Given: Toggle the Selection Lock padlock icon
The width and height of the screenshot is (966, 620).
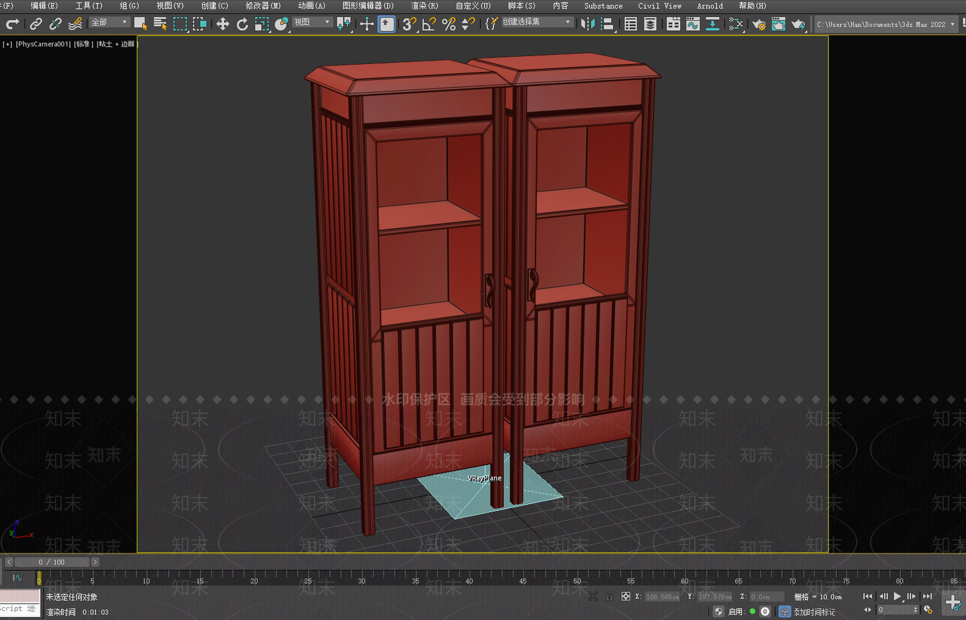Looking at the screenshot, I should click(609, 596).
